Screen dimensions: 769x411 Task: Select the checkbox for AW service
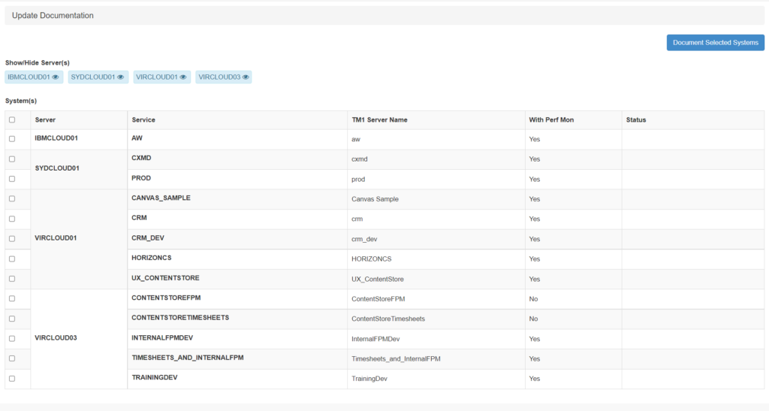click(x=12, y=139)
